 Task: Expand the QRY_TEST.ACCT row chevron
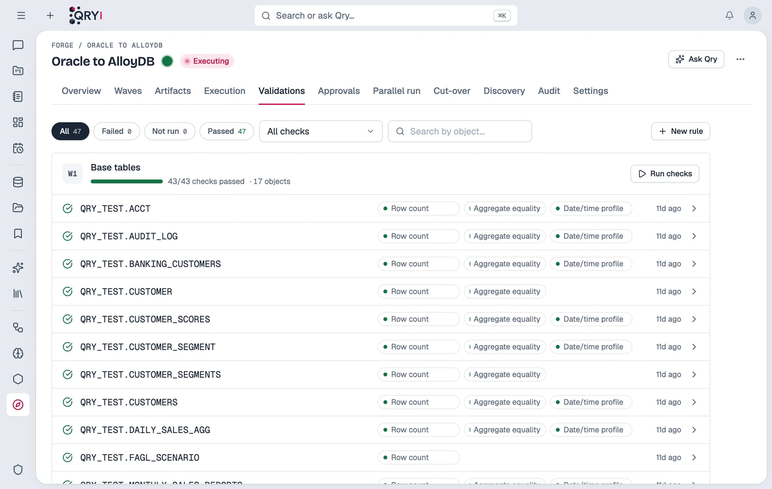pos(694,208)
